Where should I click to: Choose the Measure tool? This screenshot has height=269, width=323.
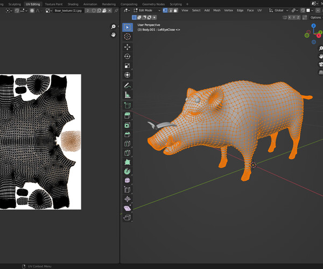click(x=127, y=95)
